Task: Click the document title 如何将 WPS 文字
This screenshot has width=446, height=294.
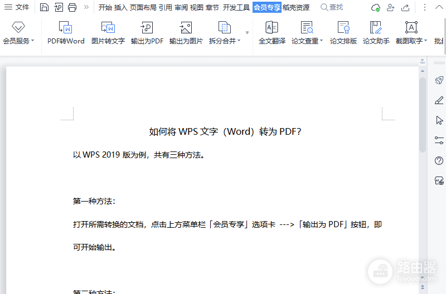Action: pos(225,131)
